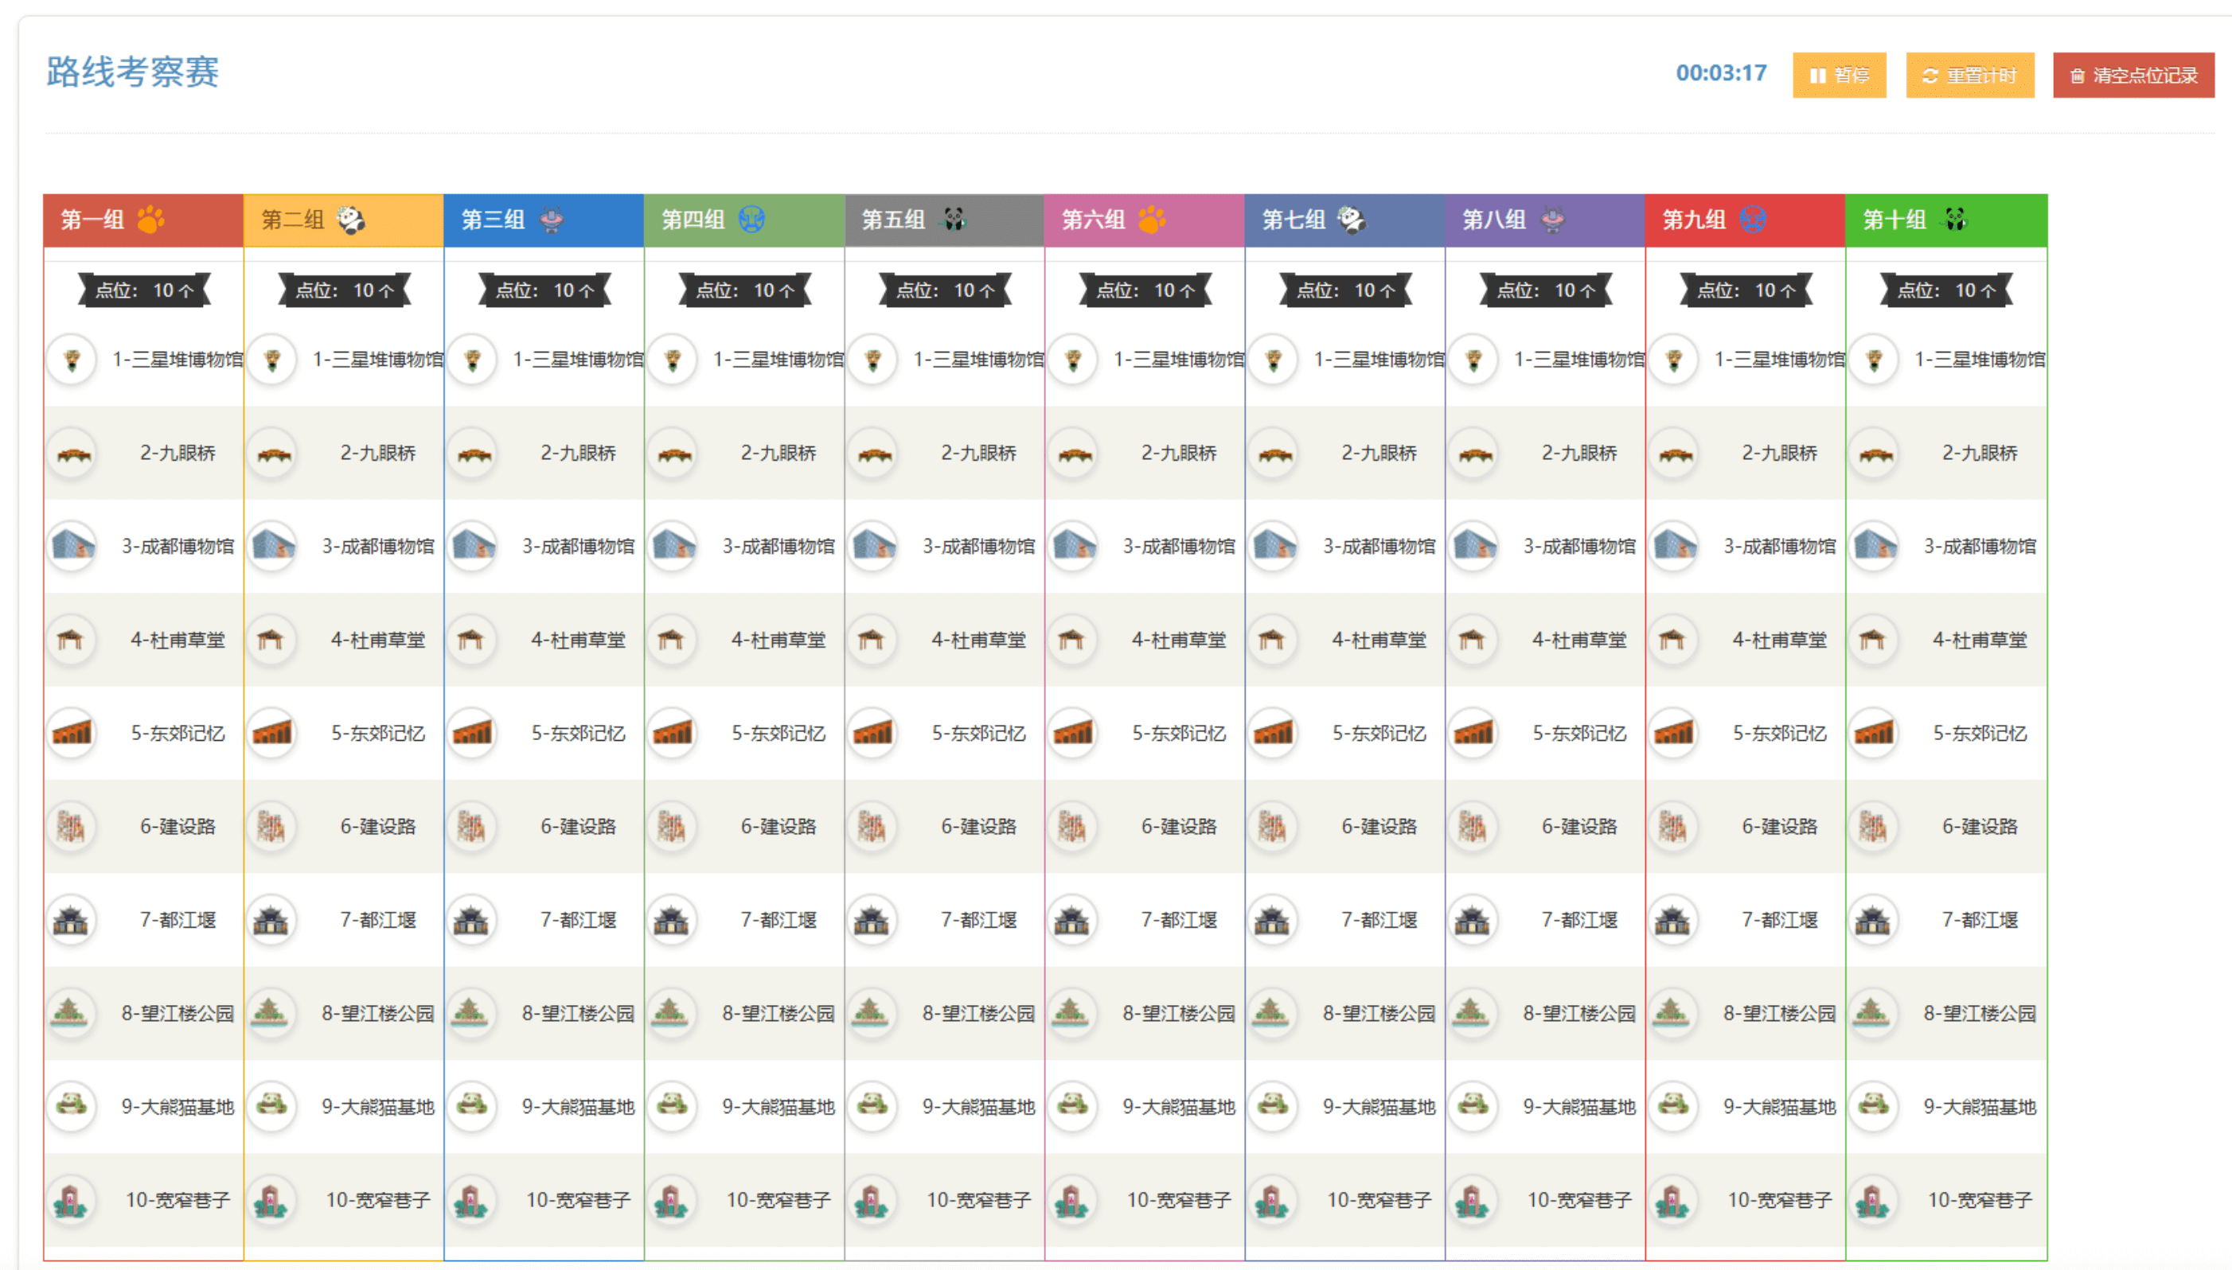The image size is (2232, 1270).
Task: Click the 暂停 pause button
Action: [1839, 75]
